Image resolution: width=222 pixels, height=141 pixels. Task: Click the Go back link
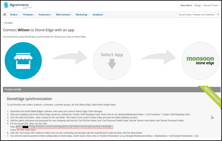pyautogui.click(x=8, y=23)
